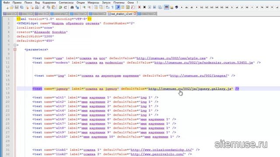The image size is (280, 157).
Task: Insert h3 tag via toolbar button
Action: (x=212, y=7)
